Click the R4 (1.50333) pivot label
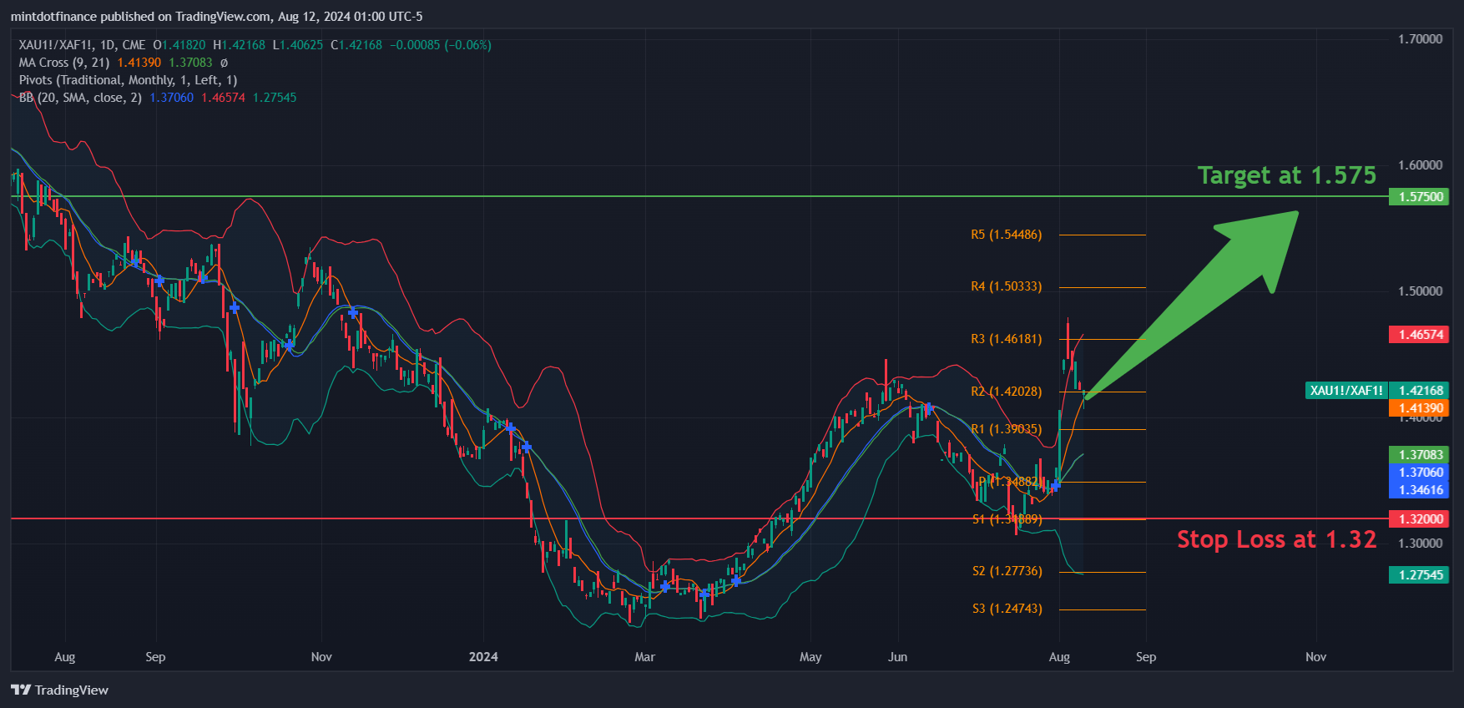This screenshot has height=708, width=1464. click(x=1007, y=286)
